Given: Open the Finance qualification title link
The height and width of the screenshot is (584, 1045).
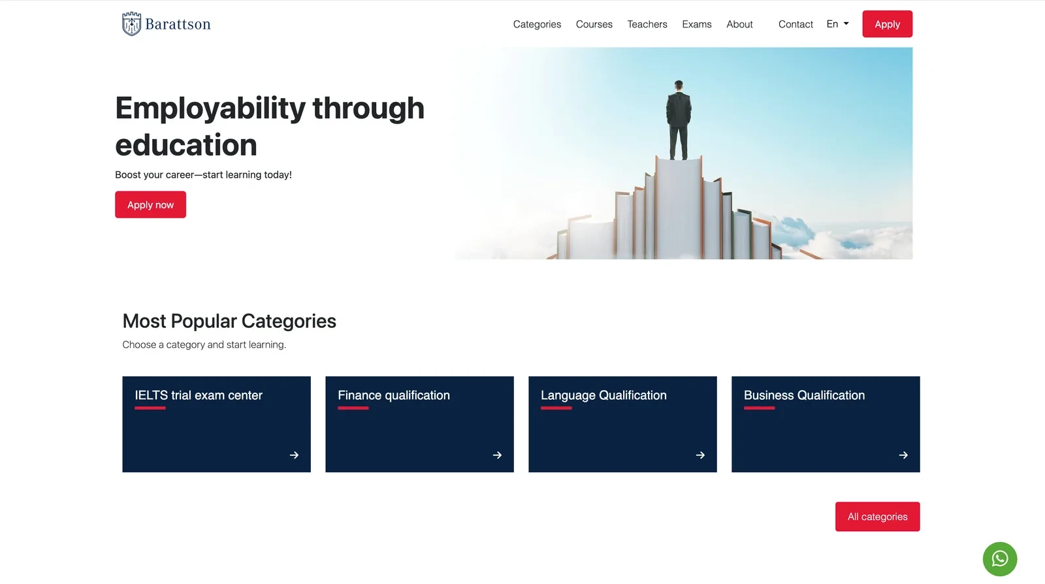Looking at the screenshot, I should point(394,395).
